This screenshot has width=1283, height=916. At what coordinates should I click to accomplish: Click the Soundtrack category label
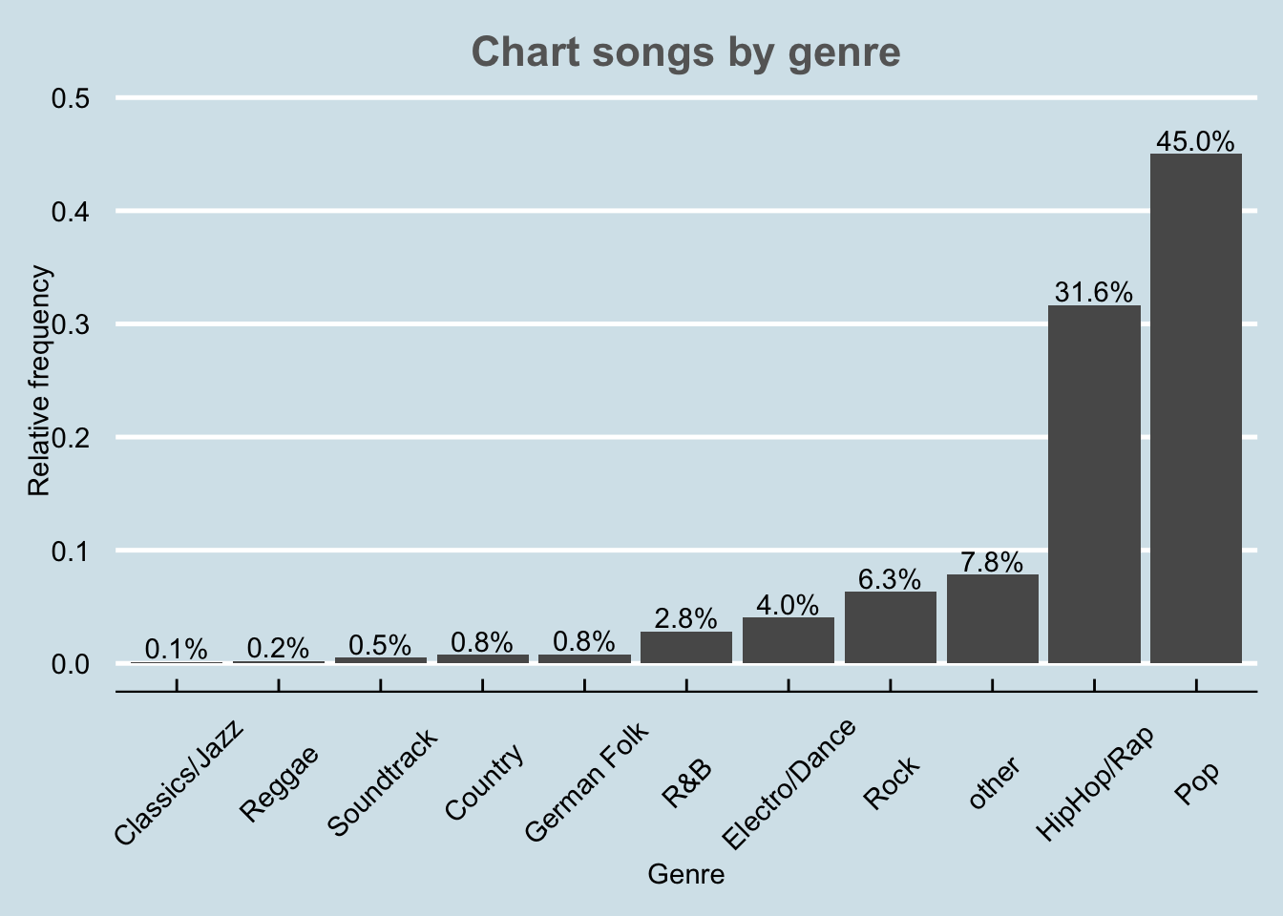coord(382,781)
